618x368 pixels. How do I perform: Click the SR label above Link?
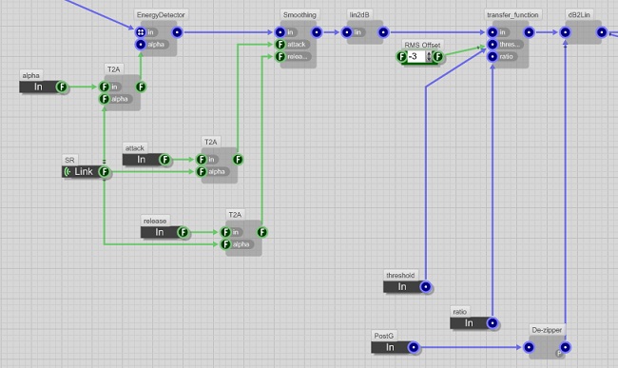click(x=69, y=160)
